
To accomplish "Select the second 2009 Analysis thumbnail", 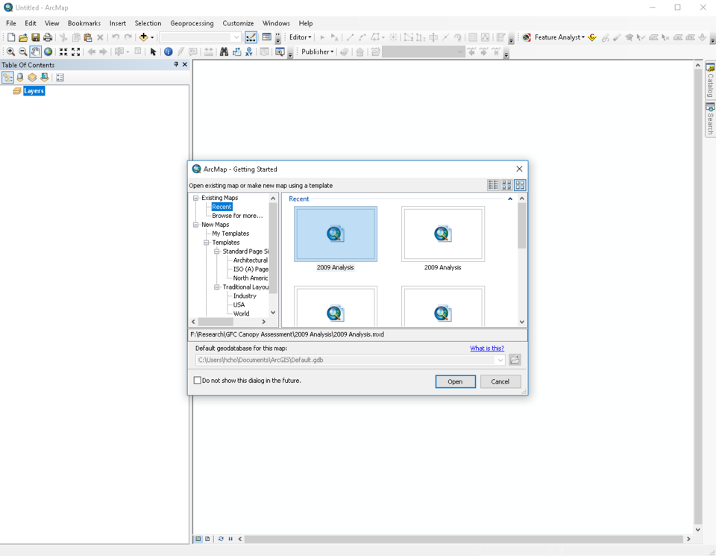I will coord(442,234).
